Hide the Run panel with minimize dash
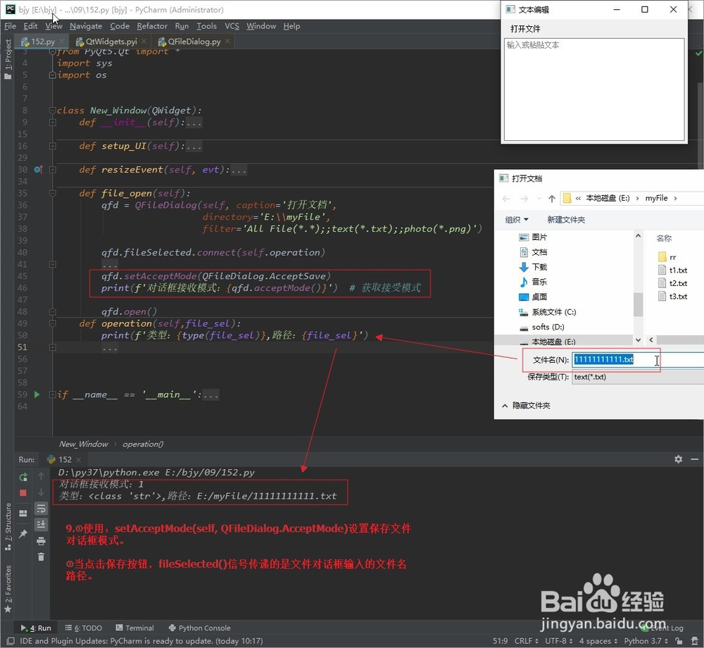The width and height of the screenshot is (704, 648). 695,459
